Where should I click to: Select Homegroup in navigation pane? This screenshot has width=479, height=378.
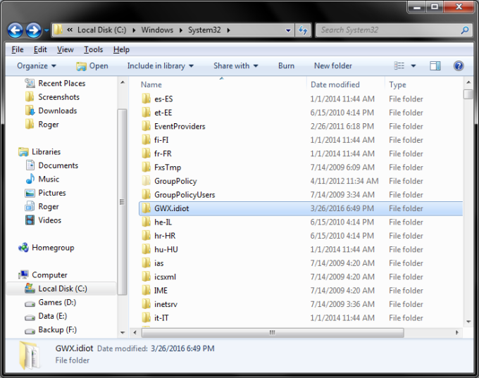click(46, 248)
